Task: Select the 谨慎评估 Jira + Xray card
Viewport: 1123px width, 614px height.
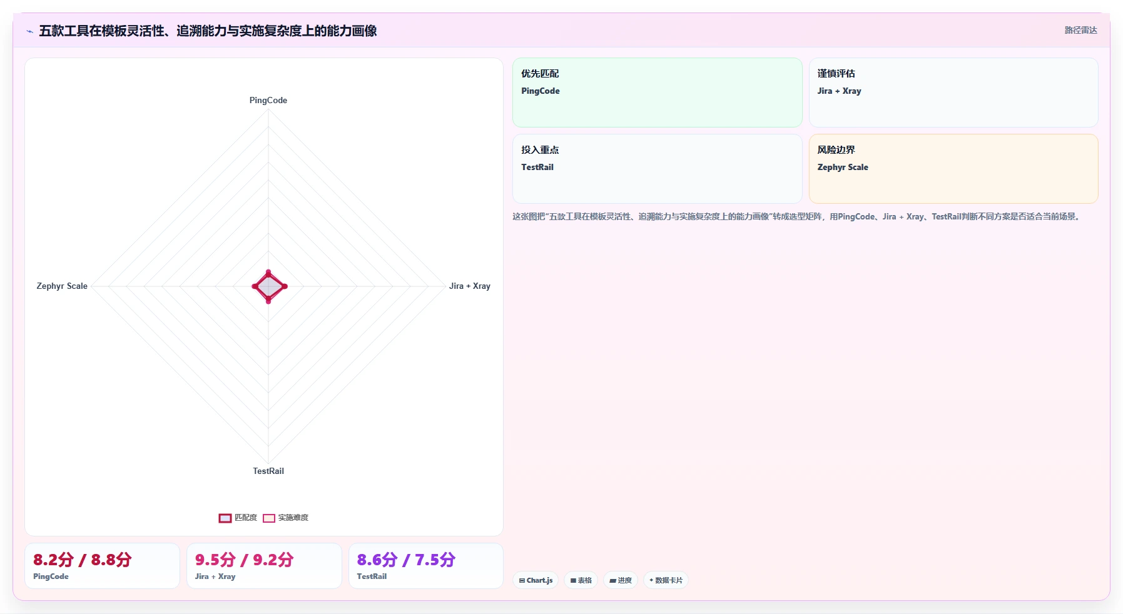Action: (953, 93)
